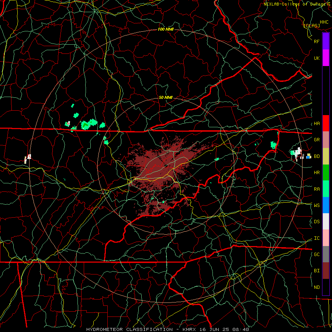Select the dusty pink GR legend swatch
This screenshot has width=332, height=332.
click(x=326, y=140)
